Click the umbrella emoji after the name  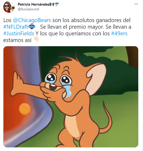point(57,4)
